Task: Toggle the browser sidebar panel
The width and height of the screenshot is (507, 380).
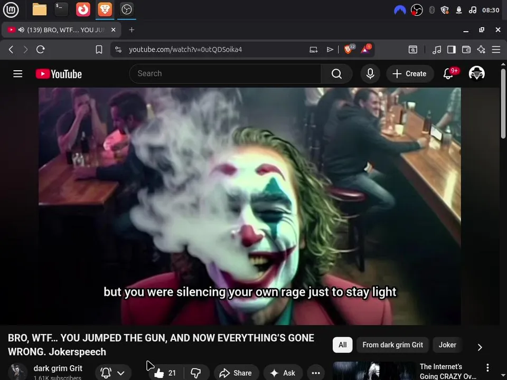Action: click(452, 50)
